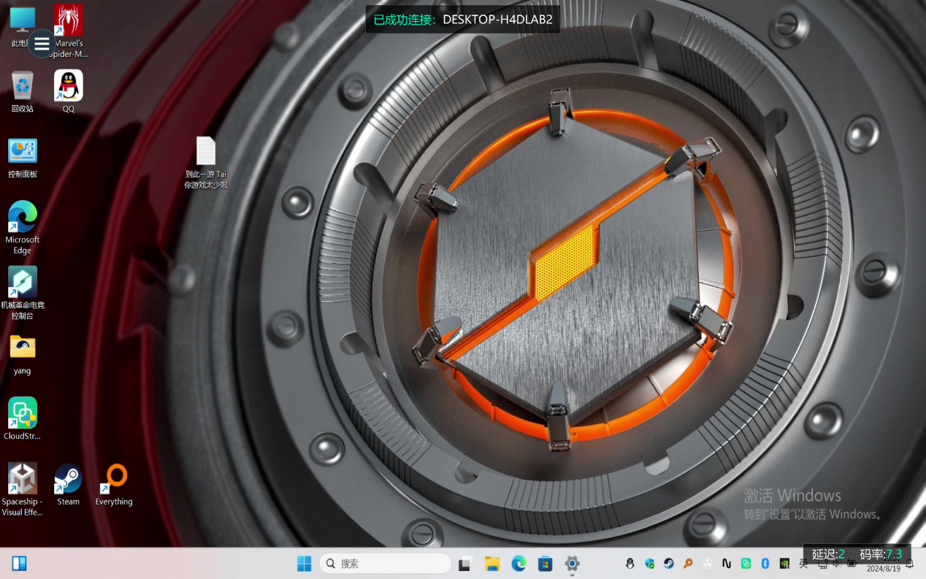This screenshot has height=579, width=926.
Task: Open Microsoft Store from the taskbar
Action: tap(545, 564)
